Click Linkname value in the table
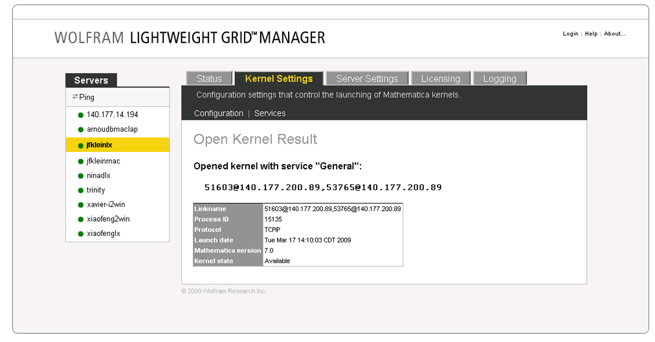 click(x=333, y=209)
